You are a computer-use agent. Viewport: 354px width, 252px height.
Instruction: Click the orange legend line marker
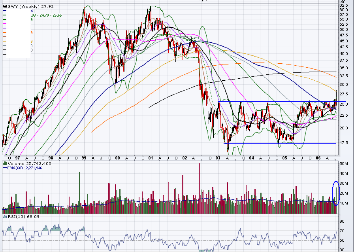tap(5, 32)
